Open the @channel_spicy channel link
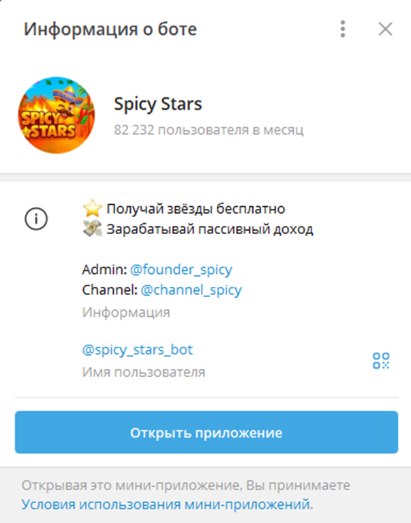Viewport: 411px width, 523px height. pos(191,290)
